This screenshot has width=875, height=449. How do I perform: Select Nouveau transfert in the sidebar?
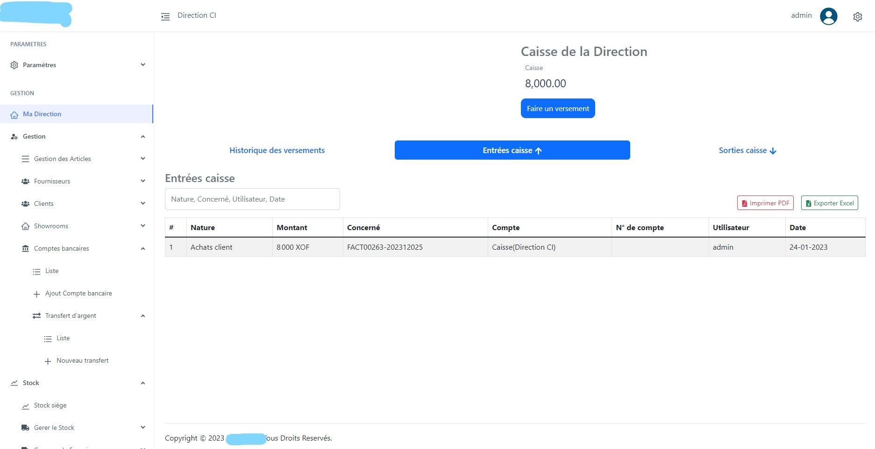coord(82,360)
